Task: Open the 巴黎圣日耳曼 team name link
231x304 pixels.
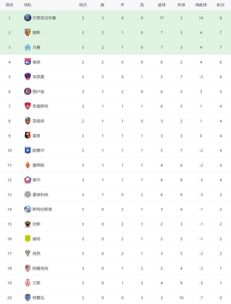Action: [44, 18]
